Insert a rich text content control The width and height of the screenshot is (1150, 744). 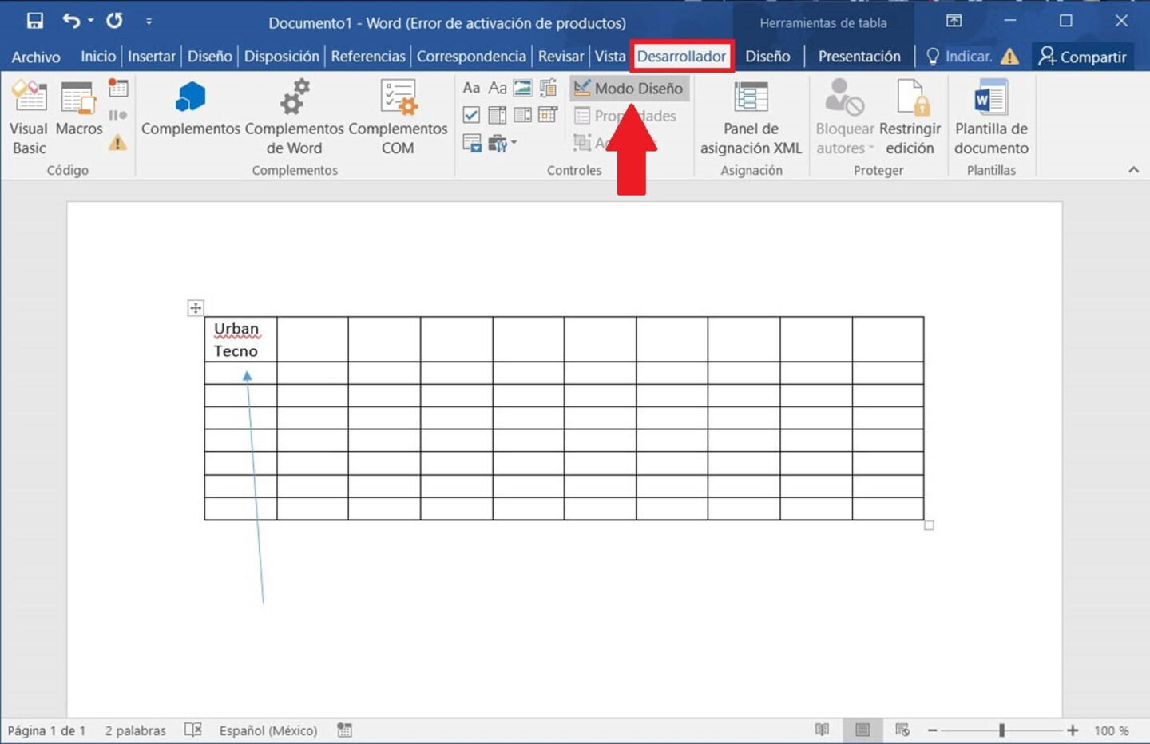pos(471,88)
